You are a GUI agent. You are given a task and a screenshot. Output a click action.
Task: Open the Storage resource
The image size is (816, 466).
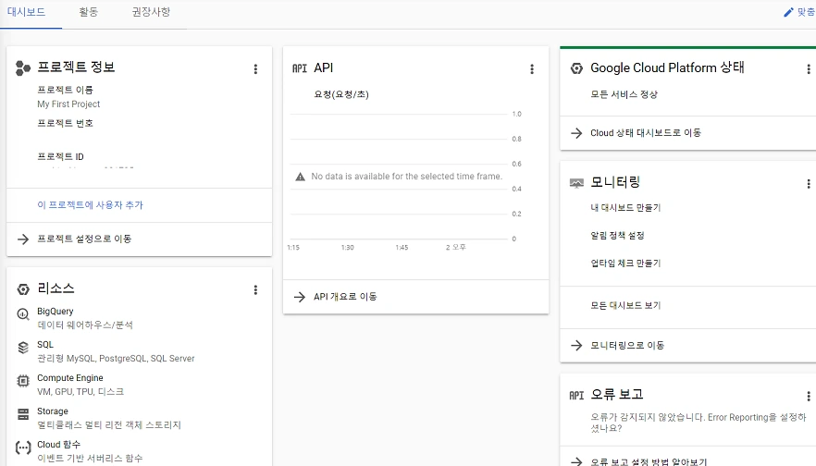click(53, 411)
